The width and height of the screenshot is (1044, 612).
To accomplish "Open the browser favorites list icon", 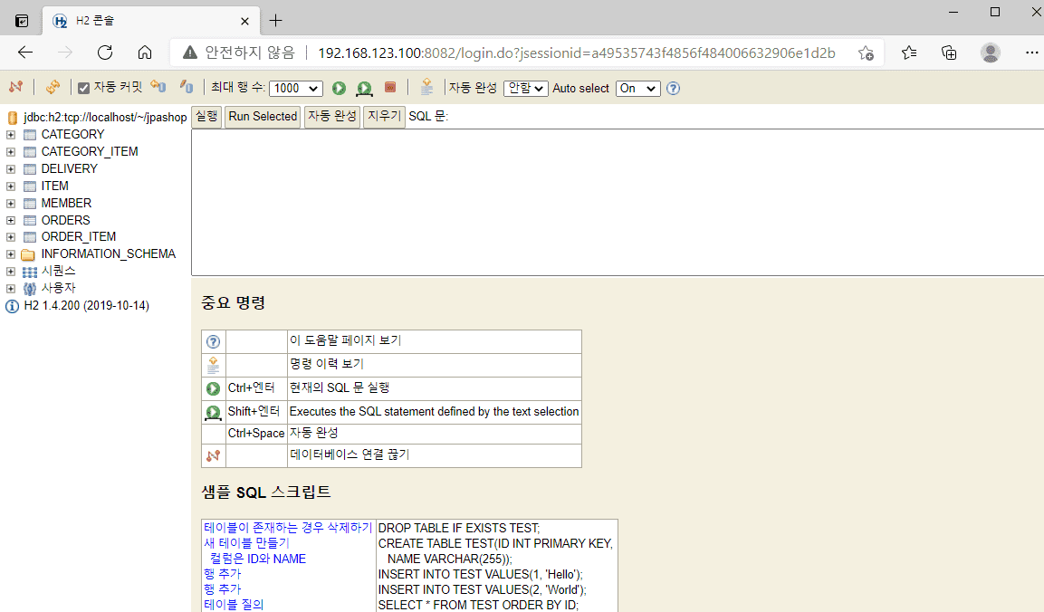I will coord(909,53).
